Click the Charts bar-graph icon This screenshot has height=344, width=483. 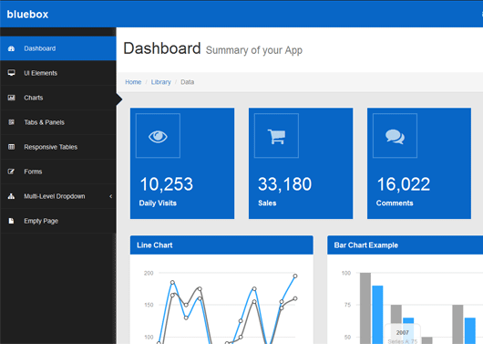pyautogui.click(x=12, y=98)
